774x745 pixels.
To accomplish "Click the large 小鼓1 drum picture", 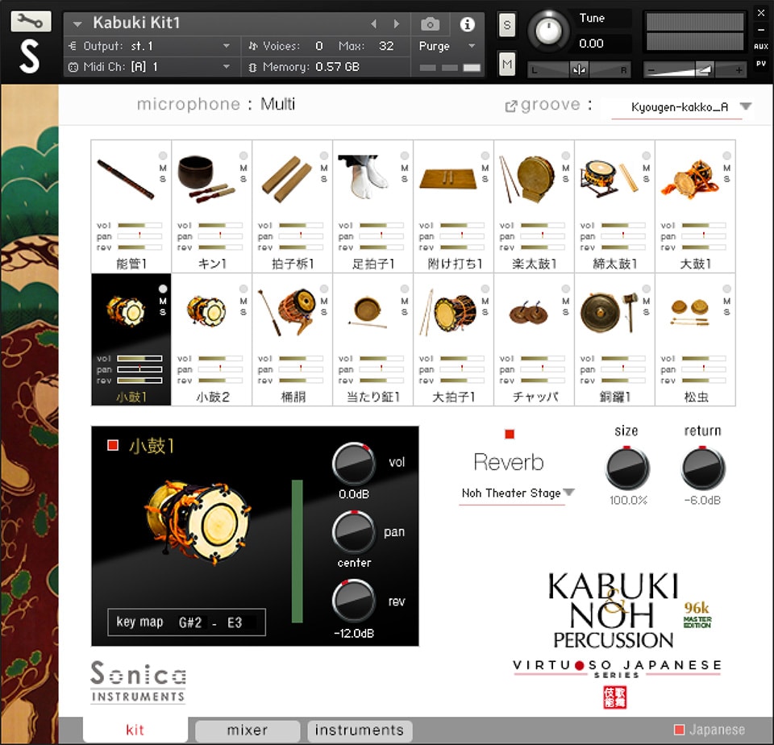I will pyautogui.click(x=198, y=522).
